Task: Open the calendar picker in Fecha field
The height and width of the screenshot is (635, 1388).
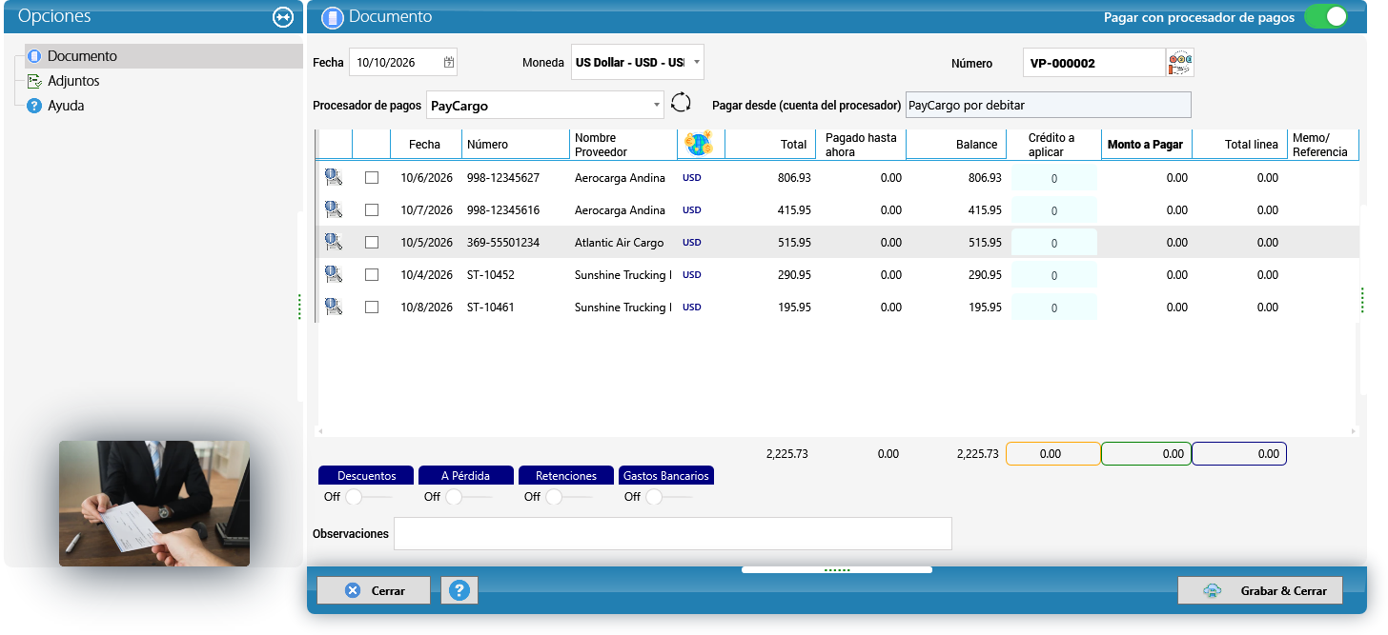Action: tap(449, 63)
